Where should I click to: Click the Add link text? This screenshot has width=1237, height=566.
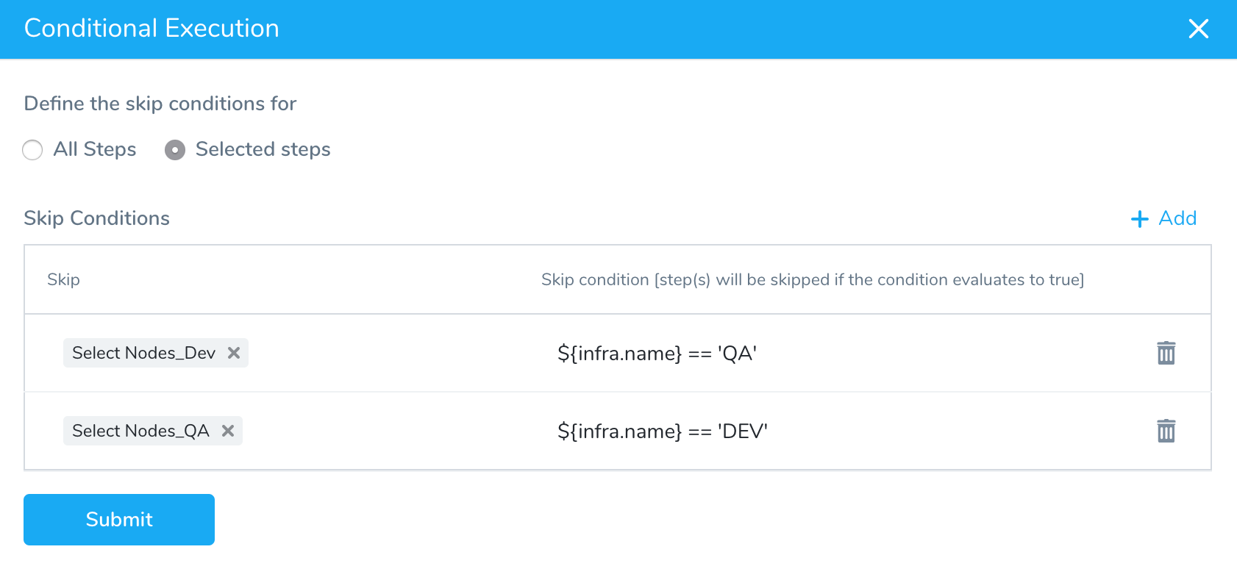coord(1177,218)
